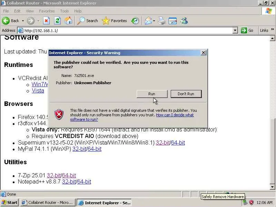Open the Forward history dropdown arrow

coord(38,21)
